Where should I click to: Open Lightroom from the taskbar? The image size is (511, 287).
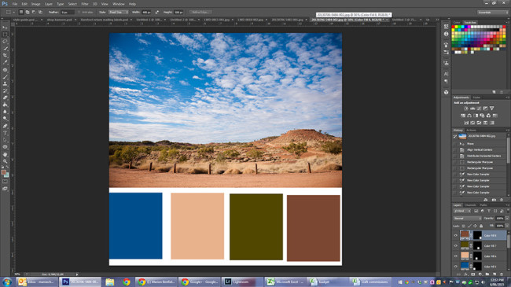coord(242,281)
